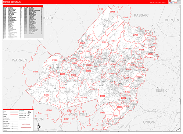Select ZIP code 07932 label
The height and width of the screenshot is (134, 183).
point(128,92)
